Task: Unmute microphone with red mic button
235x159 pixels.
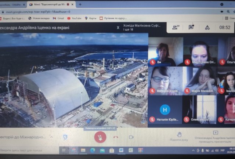Action: click(x=100, y=137)
